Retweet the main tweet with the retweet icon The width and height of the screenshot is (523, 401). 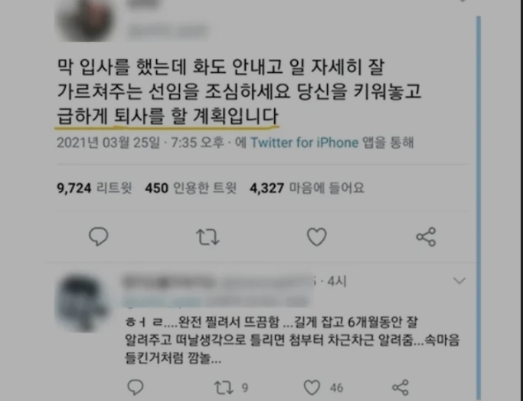coord(208,237)
